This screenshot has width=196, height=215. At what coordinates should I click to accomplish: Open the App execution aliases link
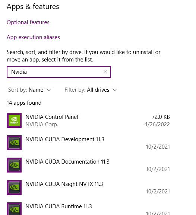click(33, 37)
